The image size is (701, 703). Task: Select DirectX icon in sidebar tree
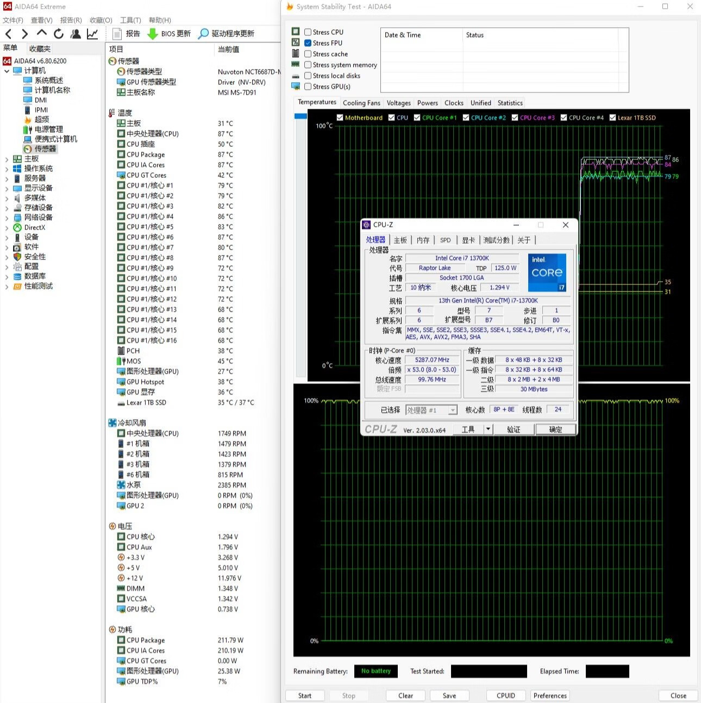(x=17, y=227)
